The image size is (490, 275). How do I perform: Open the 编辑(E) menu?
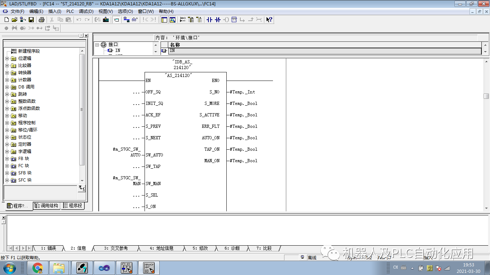(36, 11)
